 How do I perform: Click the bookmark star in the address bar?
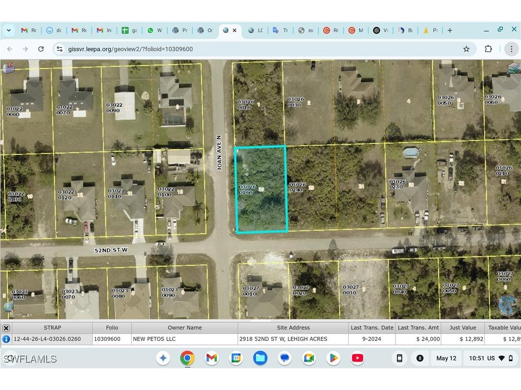[x=466, y=49]
